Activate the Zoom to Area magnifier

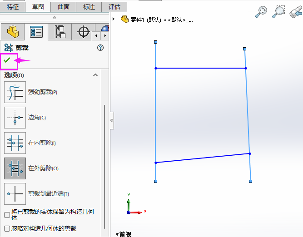(278, 12)
